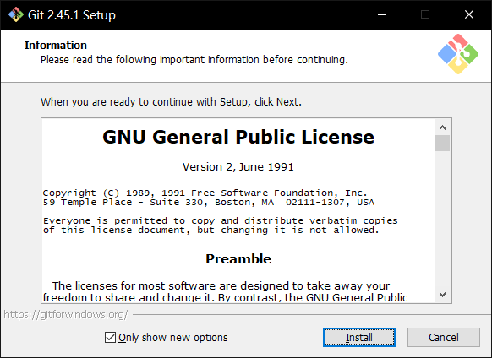This screenshot has width=492, height=358.
Task: Click the 'When you are ready' instruction
Action: coord(171,102)
